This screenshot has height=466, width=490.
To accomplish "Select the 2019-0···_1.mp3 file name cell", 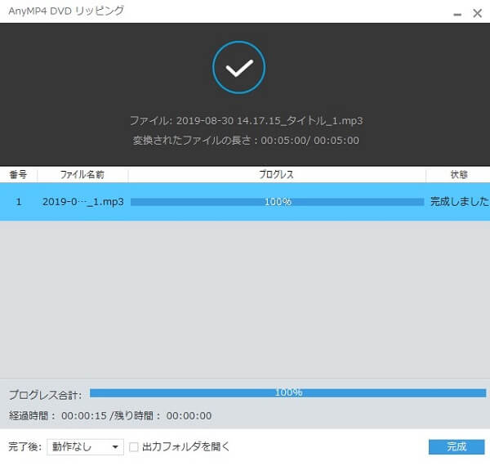I will coord(82,202).
